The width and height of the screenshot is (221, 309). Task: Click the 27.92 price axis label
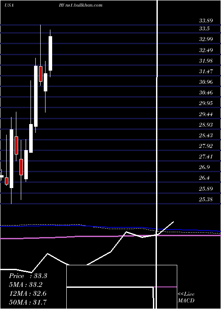click(206, 146)
